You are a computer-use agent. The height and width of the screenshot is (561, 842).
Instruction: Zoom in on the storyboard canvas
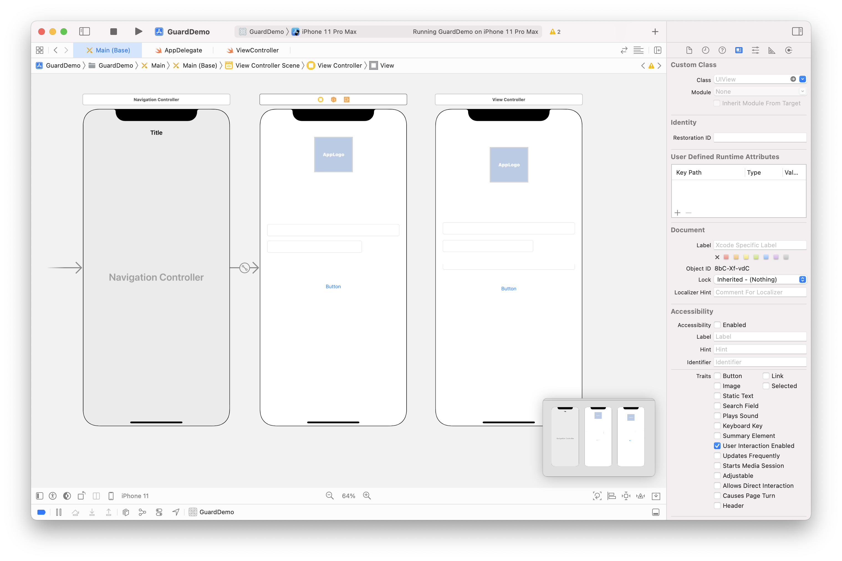click(367, 496)
